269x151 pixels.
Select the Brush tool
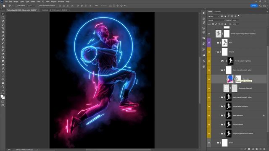tap(3, 43)
